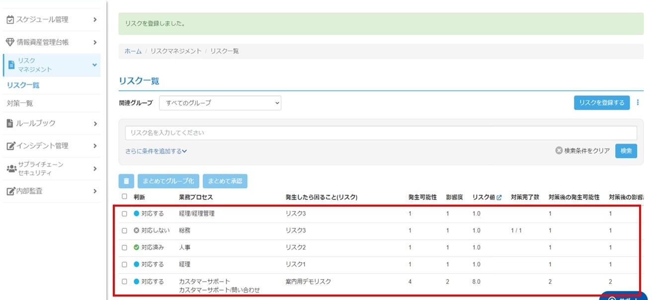Click リスク2 risk name cell
The height and width of the screenshot is (300, 652).
(296, 247)
